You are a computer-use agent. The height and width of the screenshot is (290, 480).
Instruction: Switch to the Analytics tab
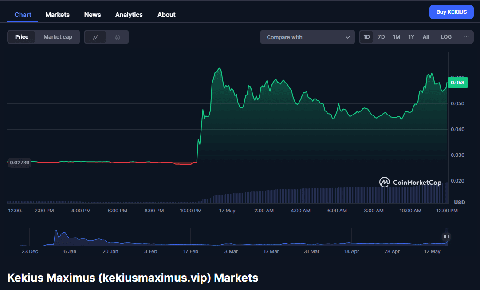coord(129,15)
